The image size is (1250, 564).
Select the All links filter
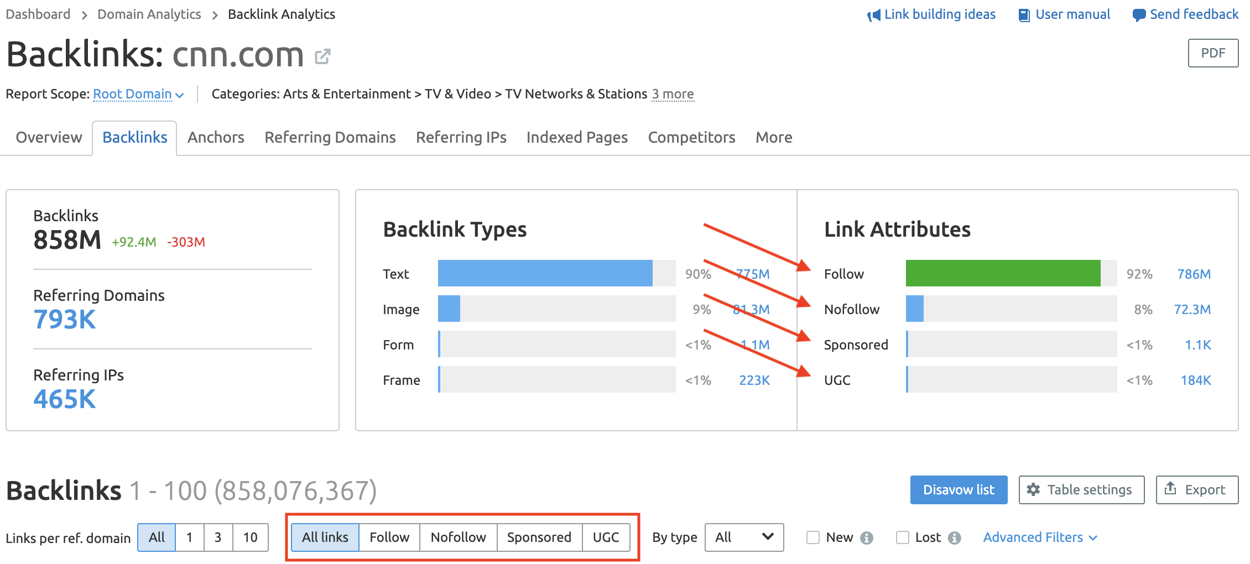[x=325, y=537]
